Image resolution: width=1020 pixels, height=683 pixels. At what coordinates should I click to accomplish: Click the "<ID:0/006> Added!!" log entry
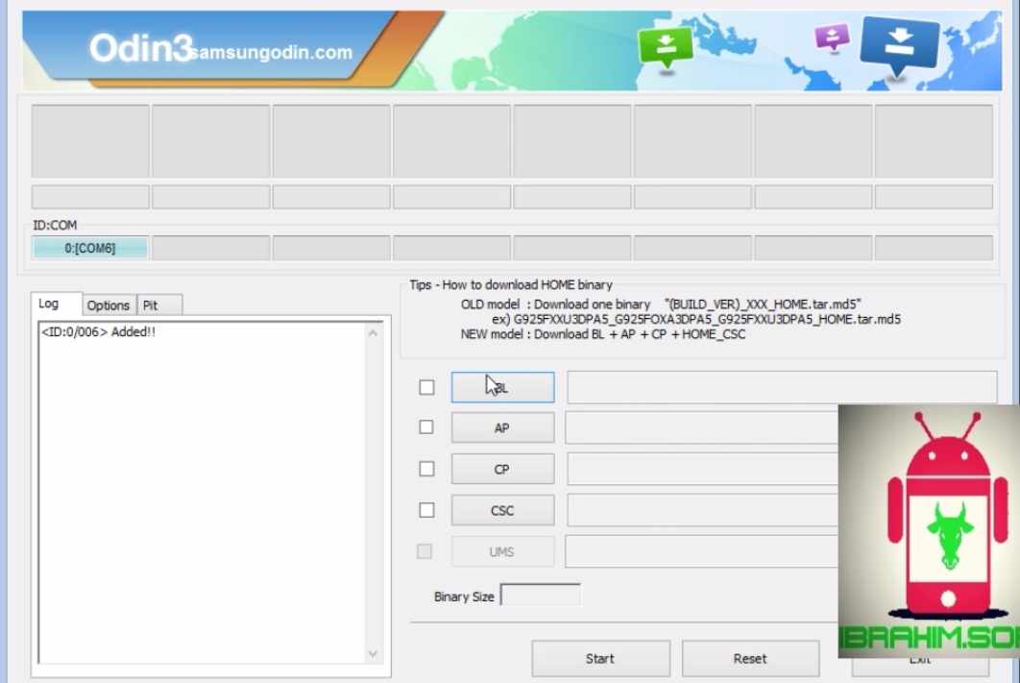click(98, 331)
